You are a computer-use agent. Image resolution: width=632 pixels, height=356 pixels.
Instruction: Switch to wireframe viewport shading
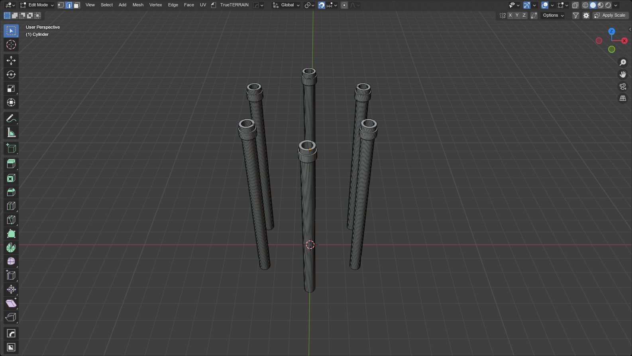[x=585, y=5]
